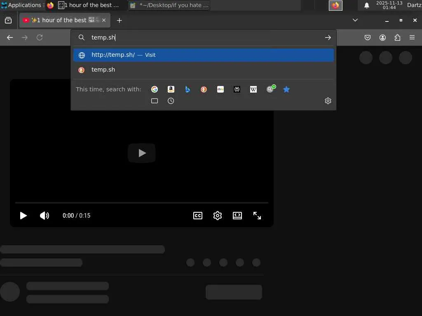Search only in bookmarks star icon
Image resolution: width=422 pixels, height=316 pixels.
[x=286, y=89]
